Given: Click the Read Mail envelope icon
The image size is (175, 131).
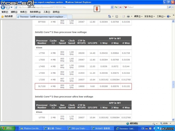Looking at the screenshot, I should (x=123, y=16).
